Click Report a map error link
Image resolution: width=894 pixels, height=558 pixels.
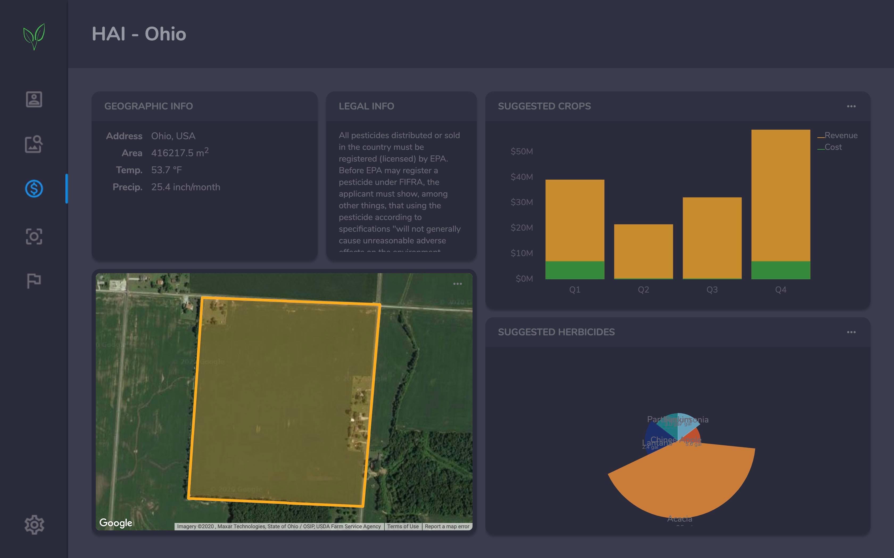[x=447, y=527]
